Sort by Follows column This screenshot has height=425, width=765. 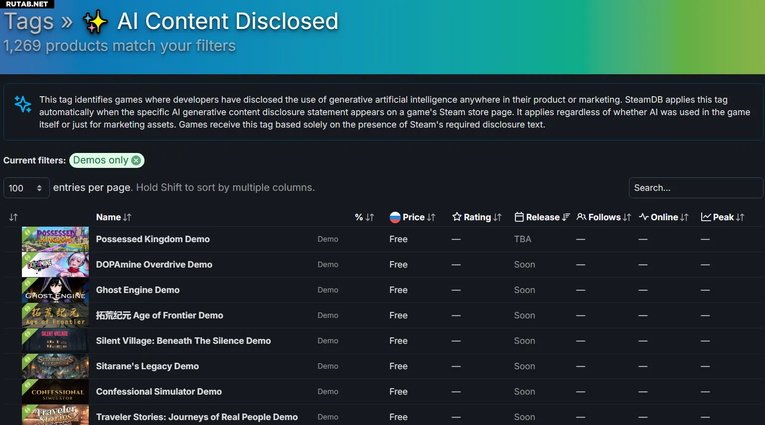tap(604, 217)
